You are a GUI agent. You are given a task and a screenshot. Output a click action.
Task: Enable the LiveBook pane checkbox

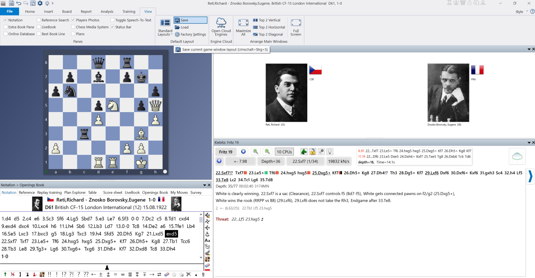click(39, 27)
